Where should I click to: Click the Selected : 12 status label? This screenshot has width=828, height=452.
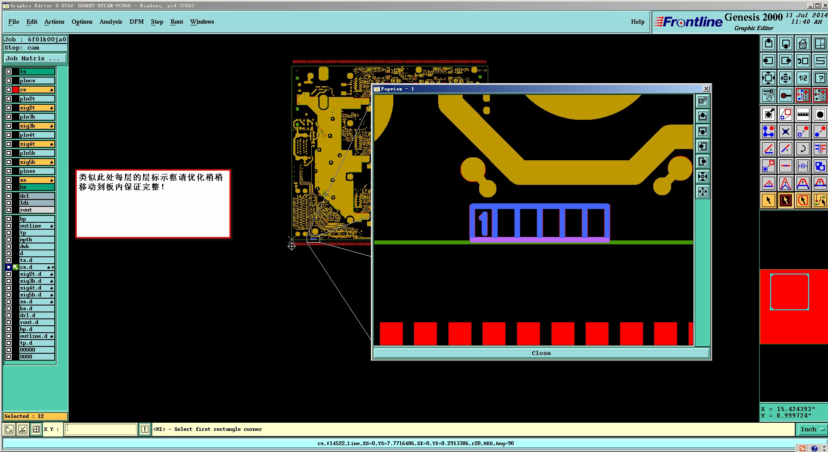35,416
